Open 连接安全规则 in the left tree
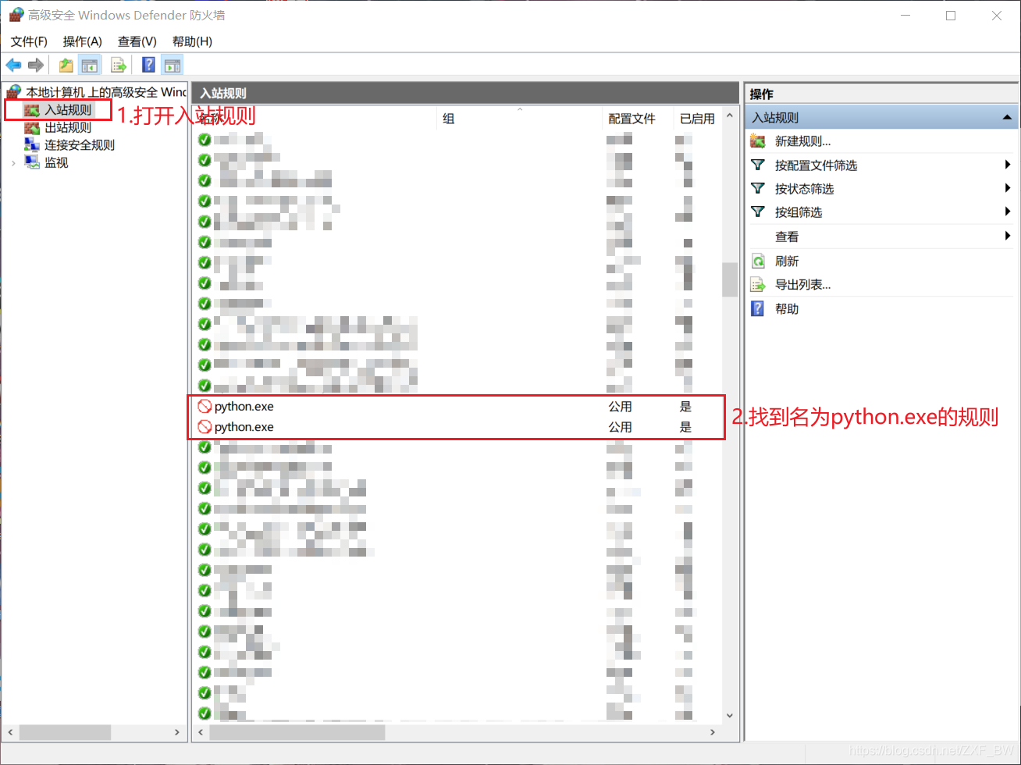 click(x=80, y=144)
